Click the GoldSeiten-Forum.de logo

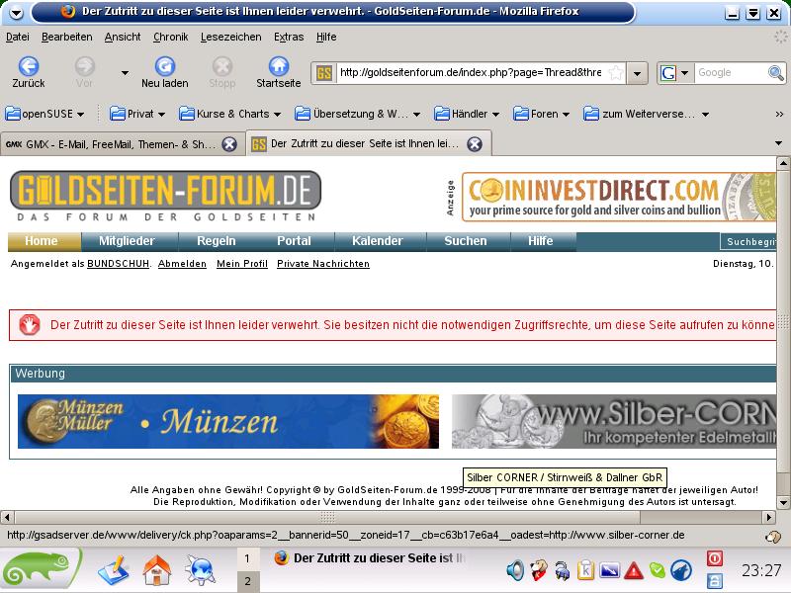pos(165,196)
